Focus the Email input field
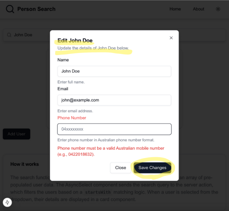This screenshot has width=229, height=211. click(x=114, y=100)
